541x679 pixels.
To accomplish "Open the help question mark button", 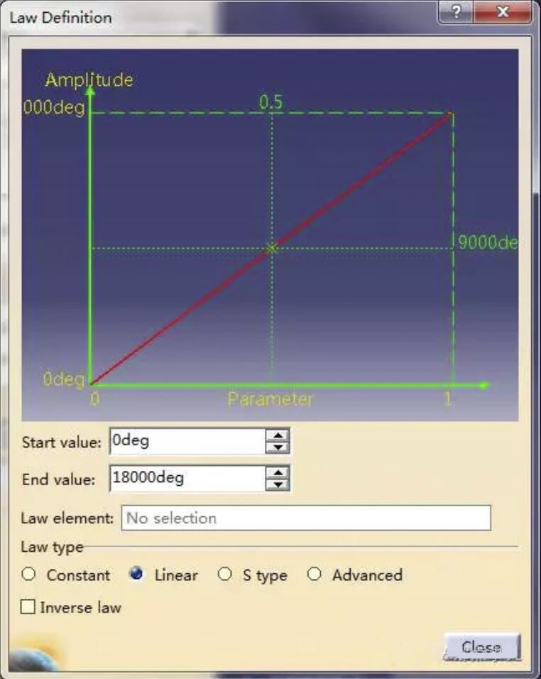I will [x=457, y=11].
